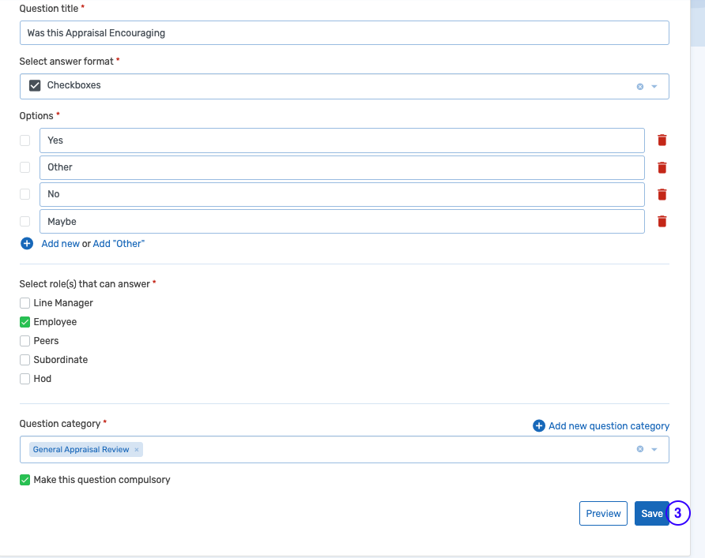This screenshot has width=705, height=558.
Task: Edit the "Maybe" option text field
Action: [x=342, y=221]
